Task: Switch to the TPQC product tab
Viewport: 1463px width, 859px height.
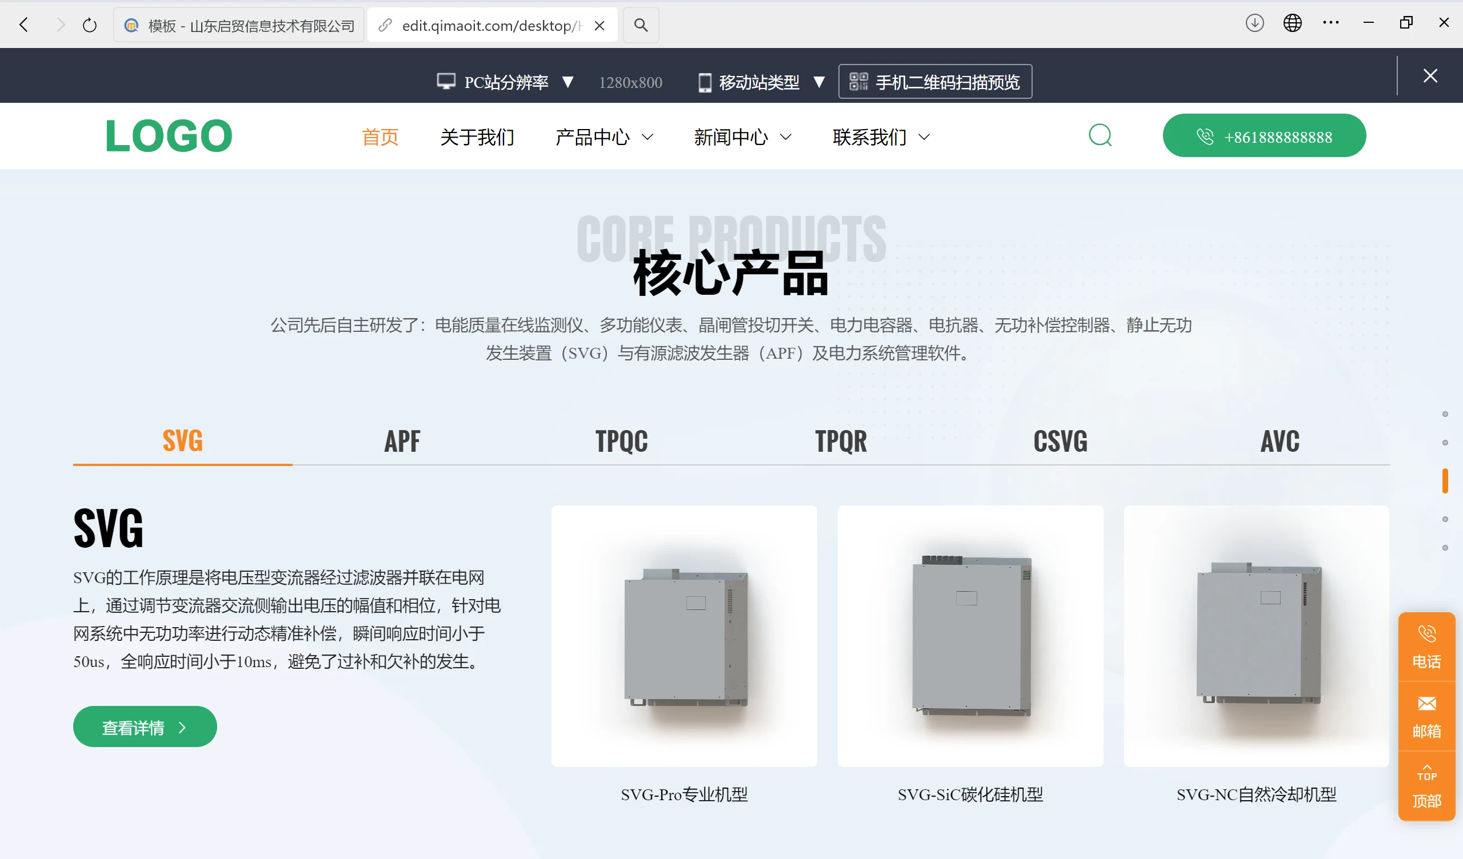Action: point(622,440)
